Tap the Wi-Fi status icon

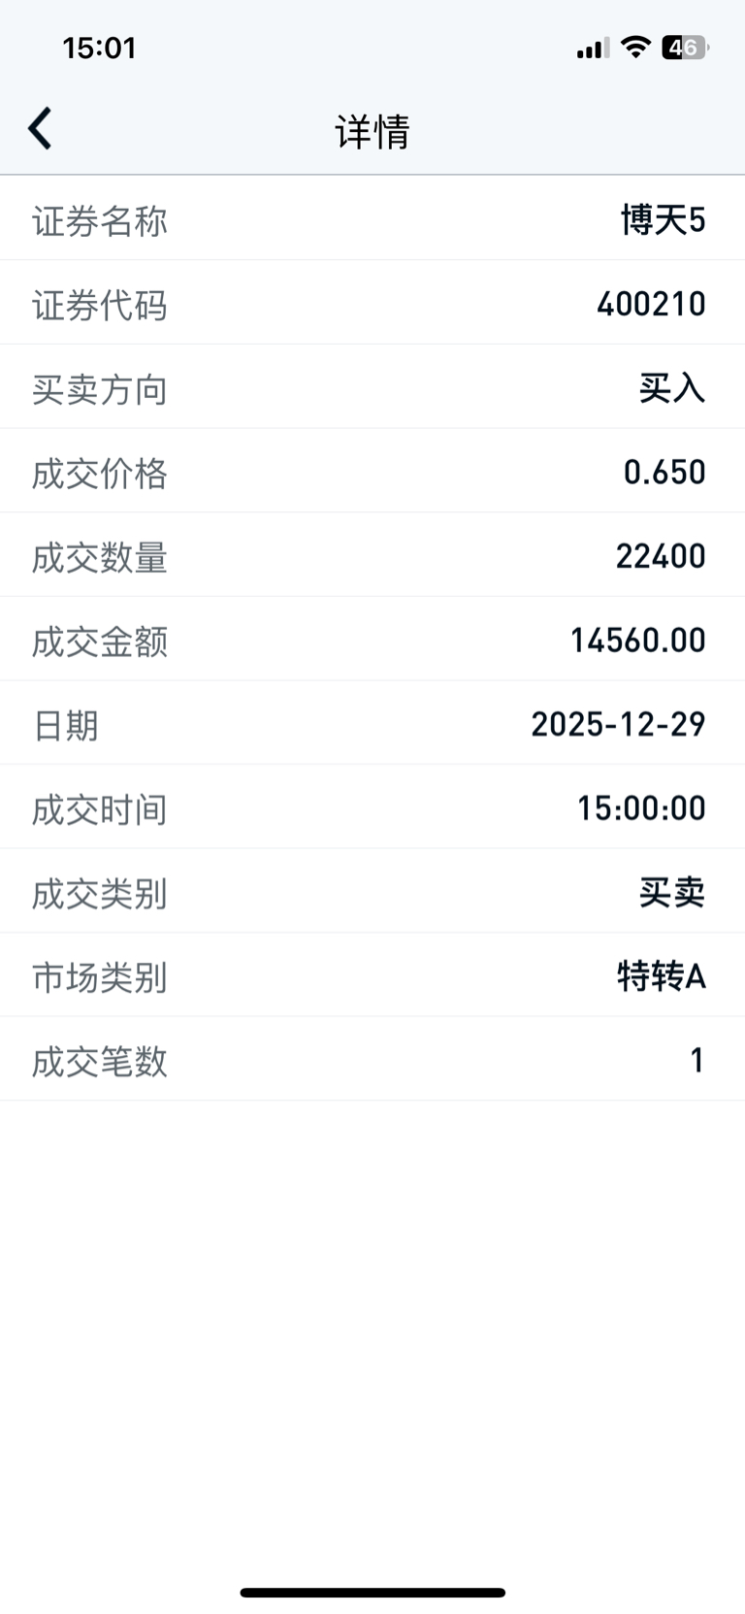click(x=635, y=47)
